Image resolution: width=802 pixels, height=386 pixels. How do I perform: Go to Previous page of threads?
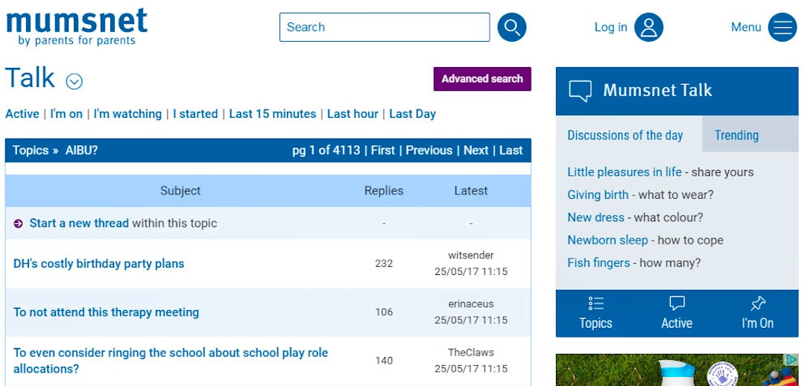click(429, 151)
